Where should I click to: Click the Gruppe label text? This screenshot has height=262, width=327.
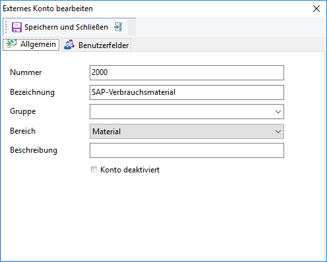(x=23, y=111)
